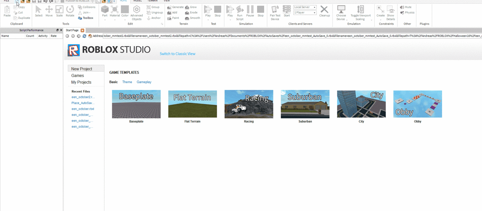The height and width of the screenshot is (211, 482).
Task: Select the terrain Smooth tool
Action: (192, 18)
